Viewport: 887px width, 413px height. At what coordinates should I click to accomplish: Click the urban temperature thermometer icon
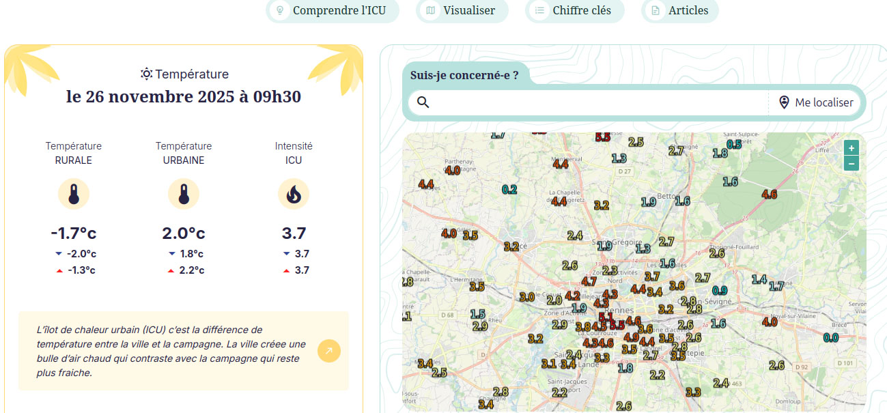[x=184, y=195]
